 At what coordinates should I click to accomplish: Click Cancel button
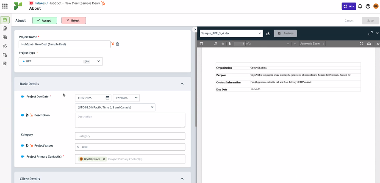pyautogui.click(x=349, y=21)
